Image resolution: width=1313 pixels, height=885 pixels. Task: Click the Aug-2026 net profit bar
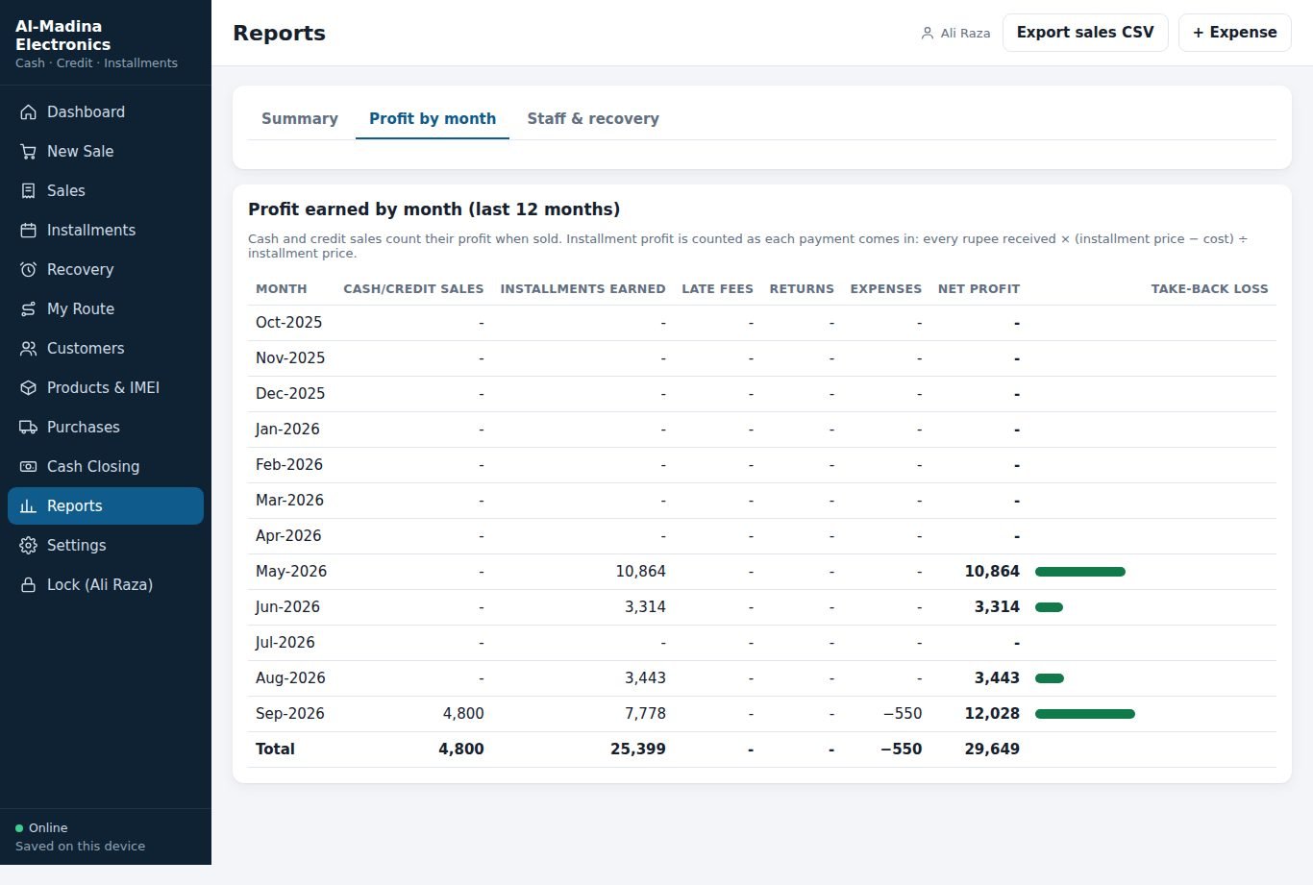pos(1050,678)
